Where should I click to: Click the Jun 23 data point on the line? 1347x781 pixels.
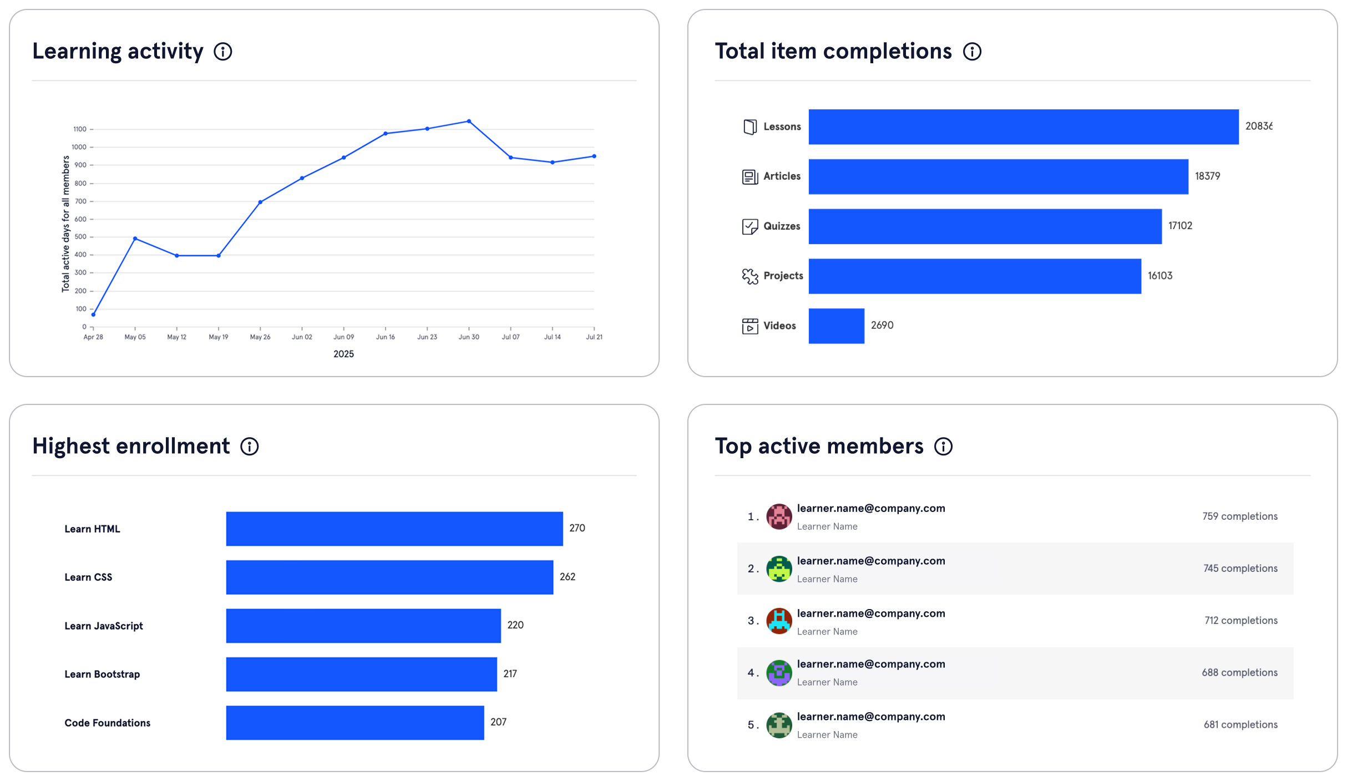pos(427,129)
